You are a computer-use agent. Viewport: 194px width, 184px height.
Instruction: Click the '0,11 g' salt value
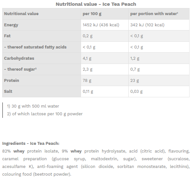(88, 92)
